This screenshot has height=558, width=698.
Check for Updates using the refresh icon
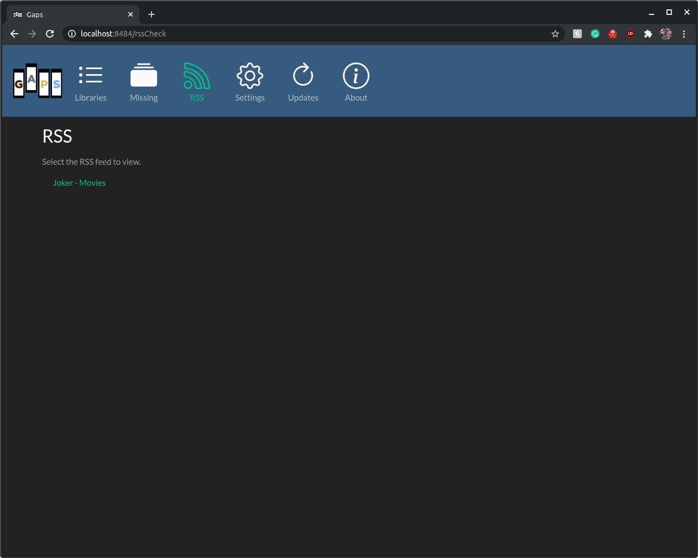pyautogui.click(x=303, y=82)
